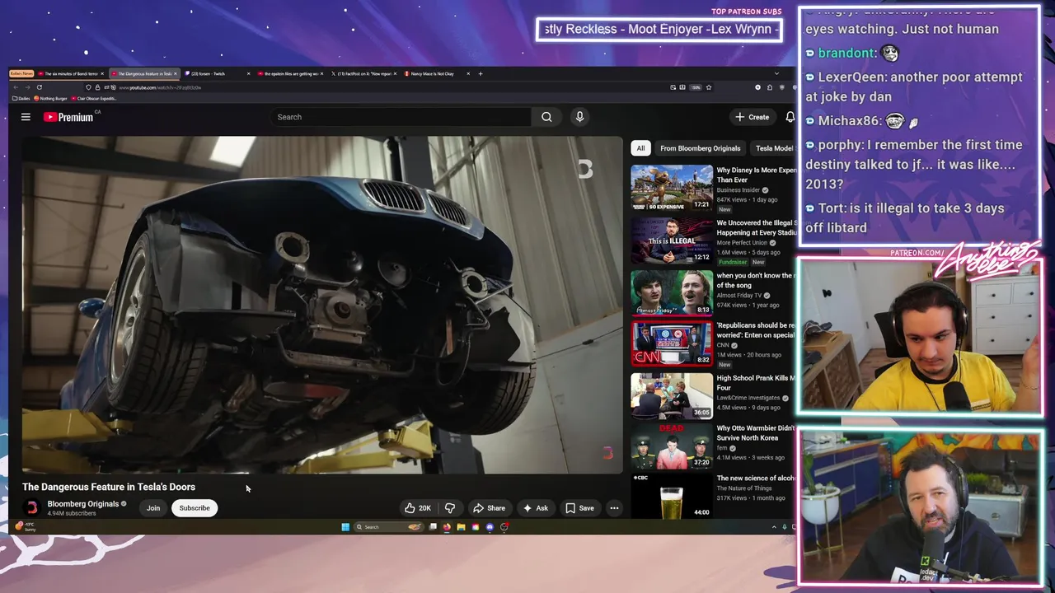Viewport: 1055px width, 593px height.
Task: Open Firefox from the Windows taskbar
Action: [x=447, y=527]
